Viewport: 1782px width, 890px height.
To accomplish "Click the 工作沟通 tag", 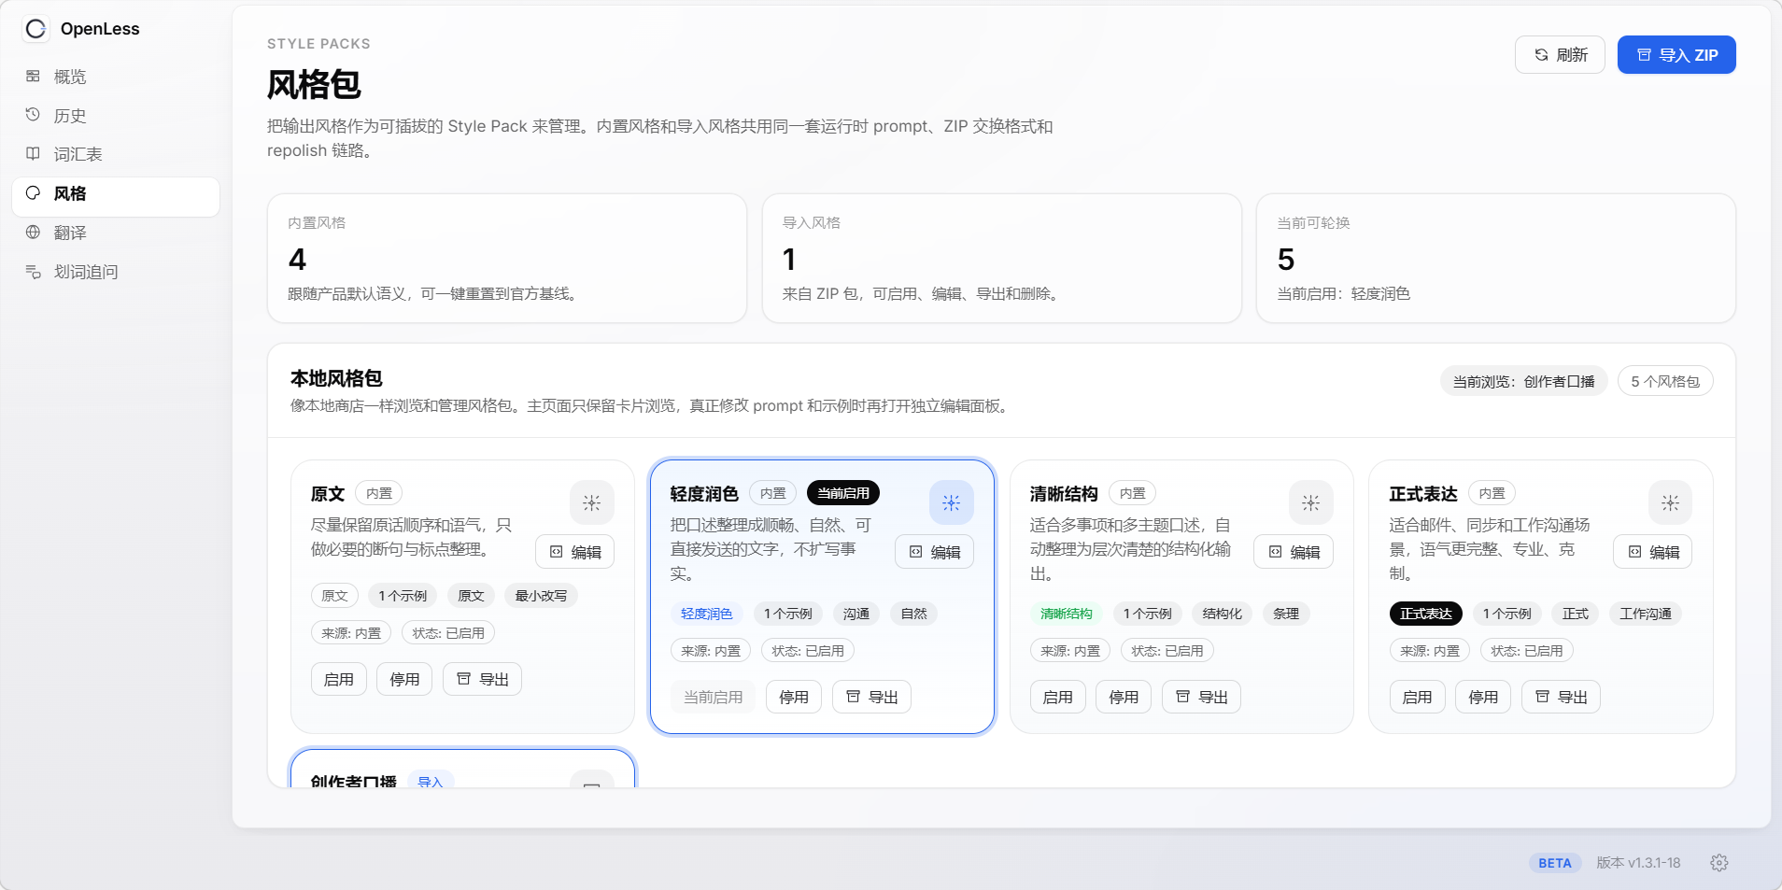I will [x=1646, y=614].
